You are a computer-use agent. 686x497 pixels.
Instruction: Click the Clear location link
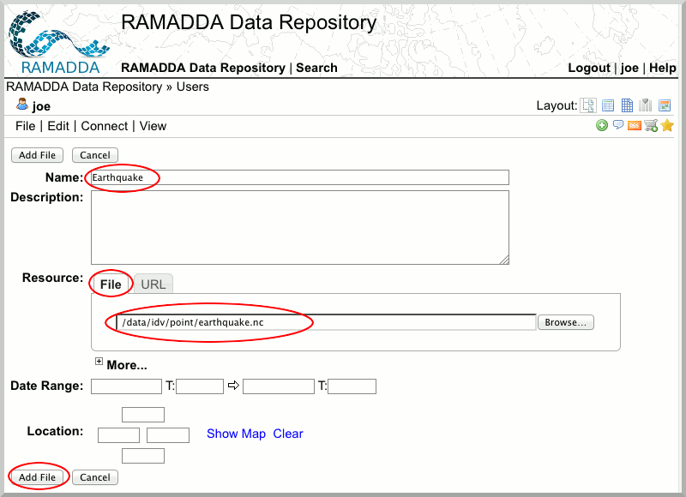click(288, 434)
